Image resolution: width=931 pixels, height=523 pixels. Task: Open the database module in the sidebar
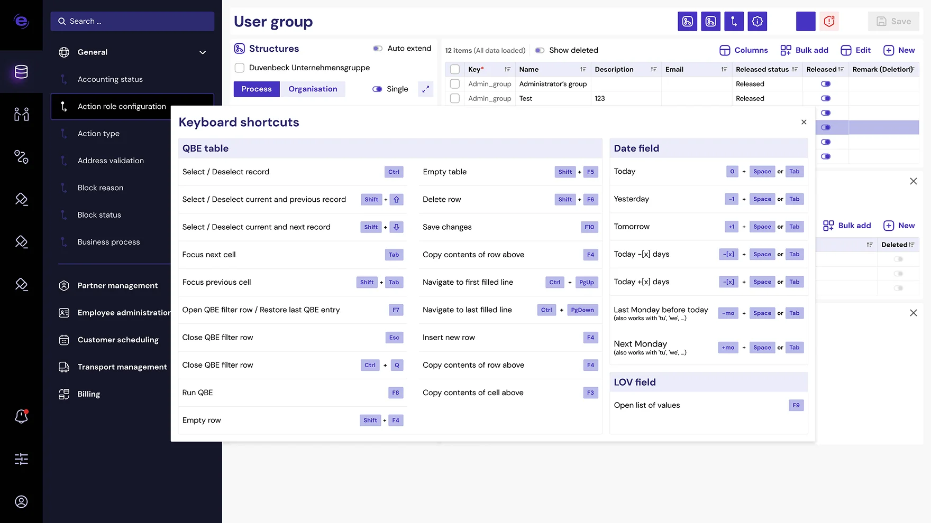21,72
